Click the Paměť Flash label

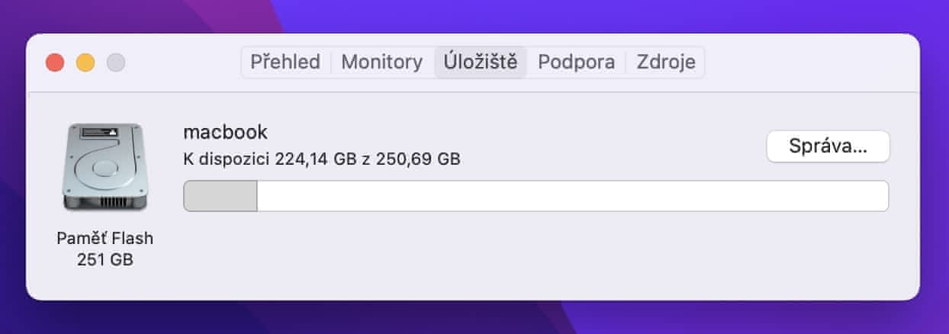(x=105, y=238)
